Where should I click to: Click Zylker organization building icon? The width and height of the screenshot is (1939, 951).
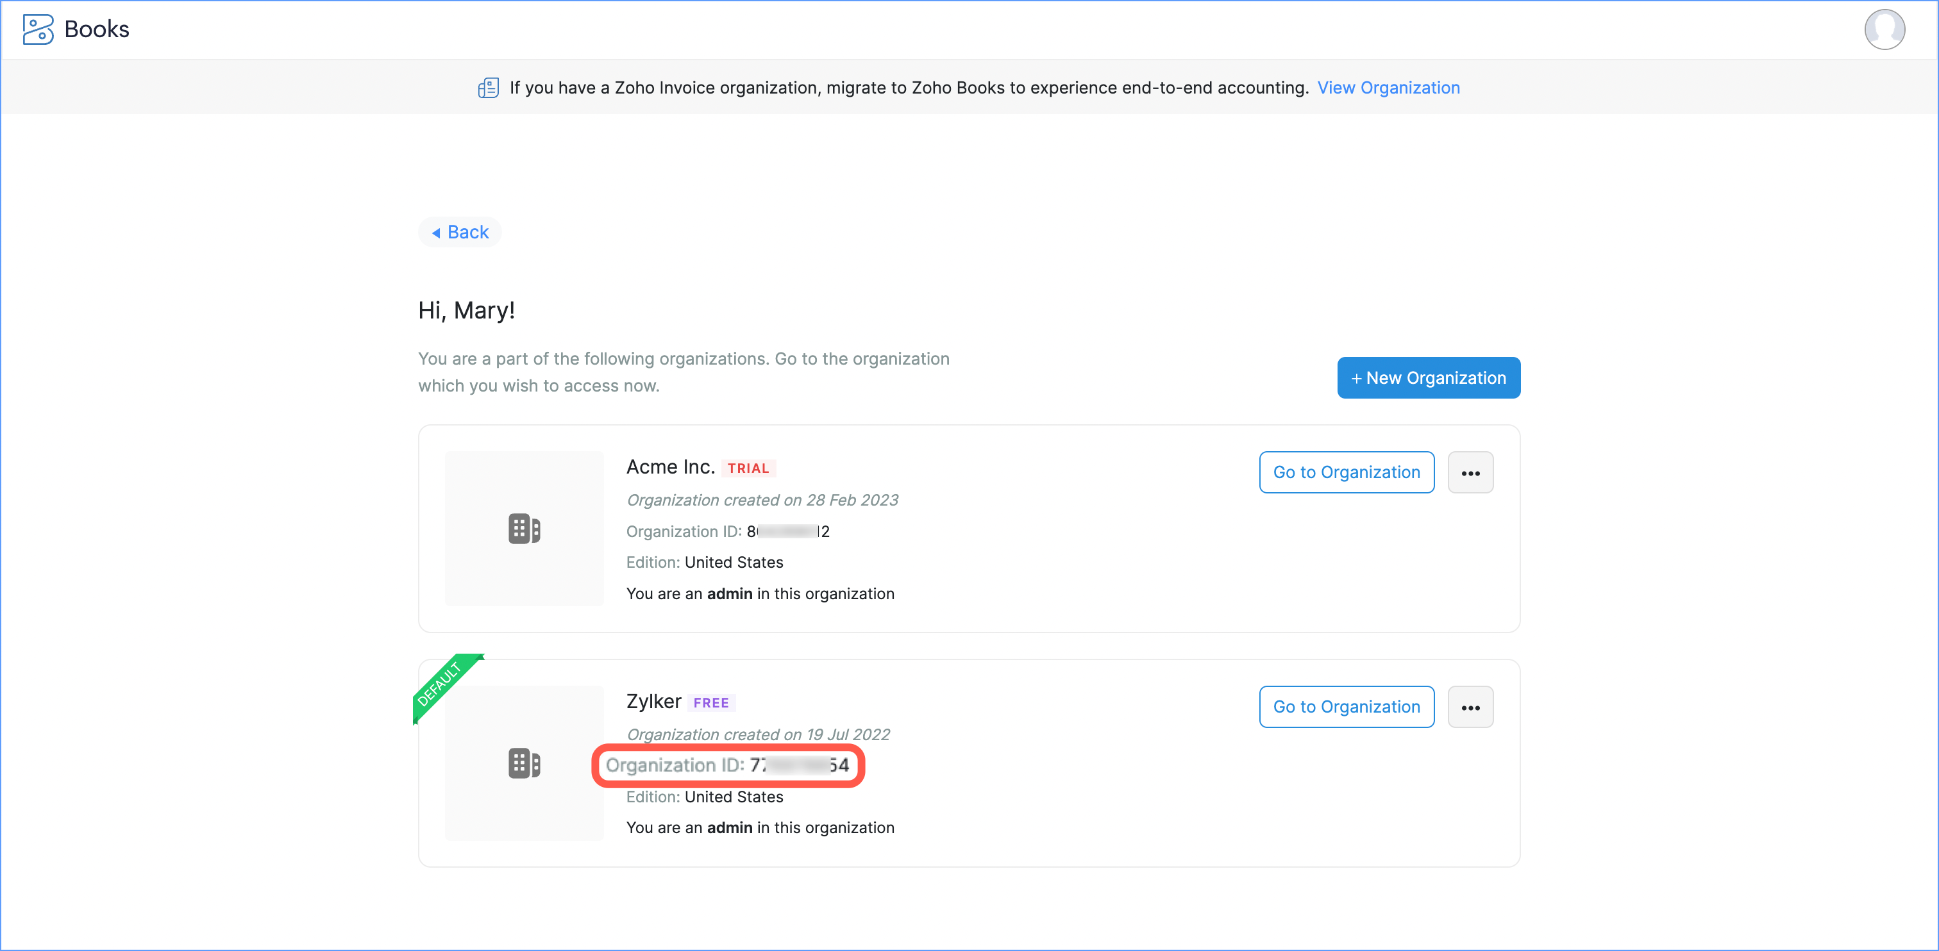point(524,764)
